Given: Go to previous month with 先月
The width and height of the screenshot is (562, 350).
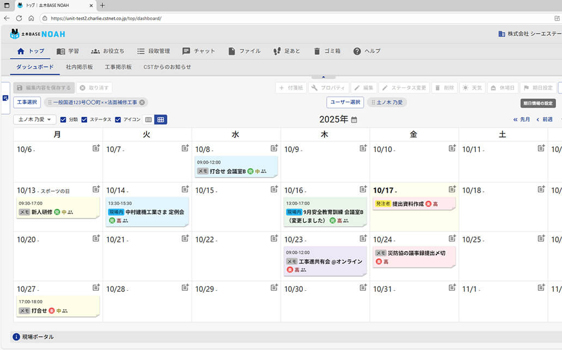Looking at the screenshot, I should [521, 120].
